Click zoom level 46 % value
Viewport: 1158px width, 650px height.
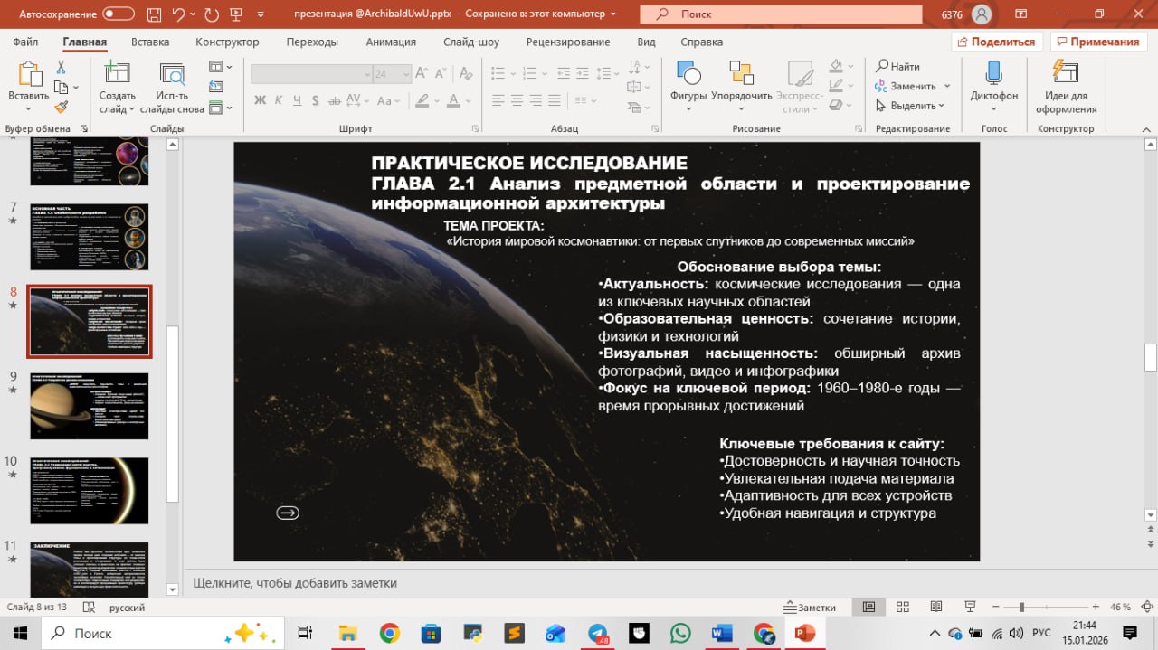pyautogui.click(x=1120, y=608)
